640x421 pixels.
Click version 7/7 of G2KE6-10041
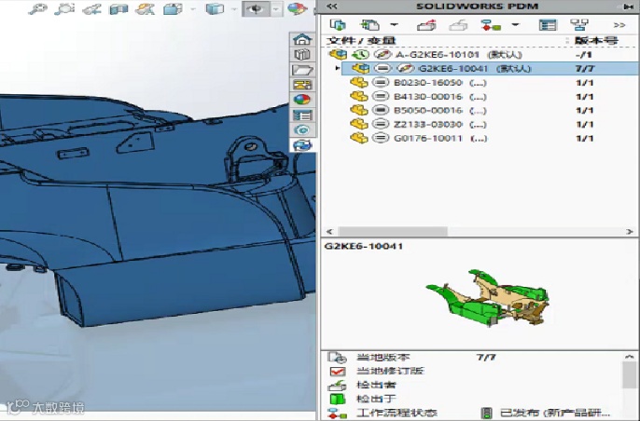[584, 69]
